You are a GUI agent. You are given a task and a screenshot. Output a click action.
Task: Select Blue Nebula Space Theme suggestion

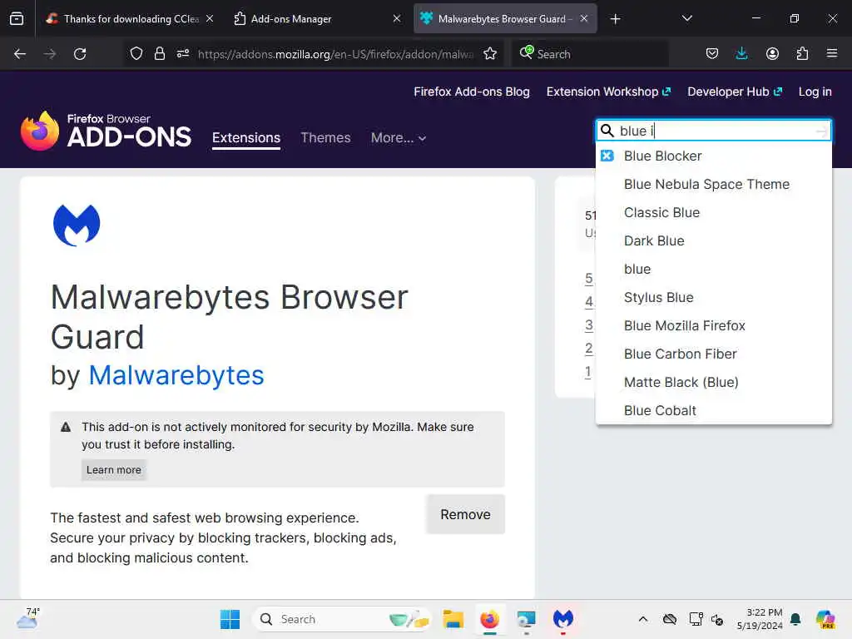713,184
